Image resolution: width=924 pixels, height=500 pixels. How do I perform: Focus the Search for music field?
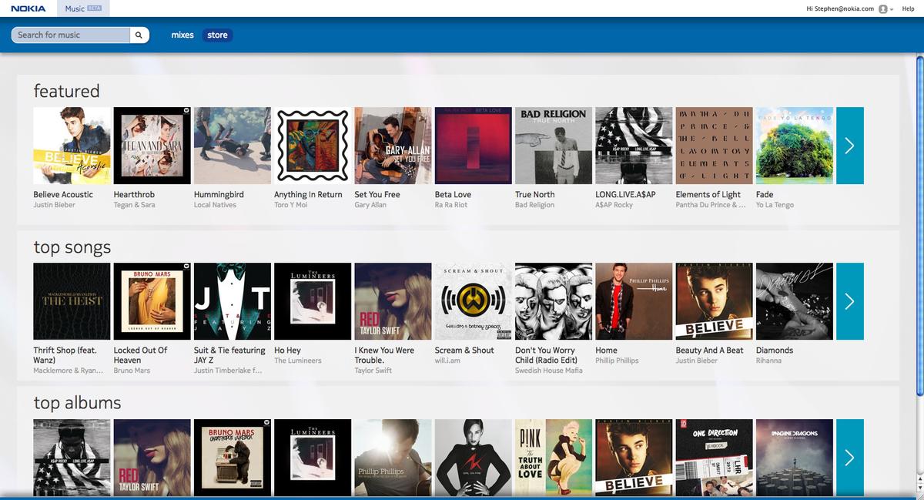tap(71, 35)
